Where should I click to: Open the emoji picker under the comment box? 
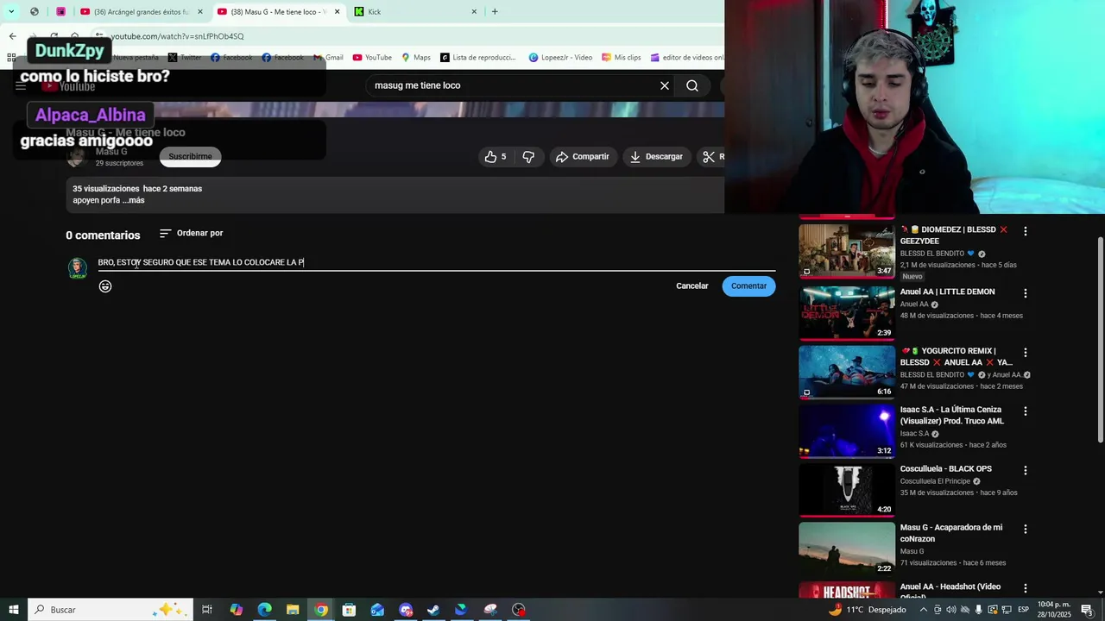point(105,286)
